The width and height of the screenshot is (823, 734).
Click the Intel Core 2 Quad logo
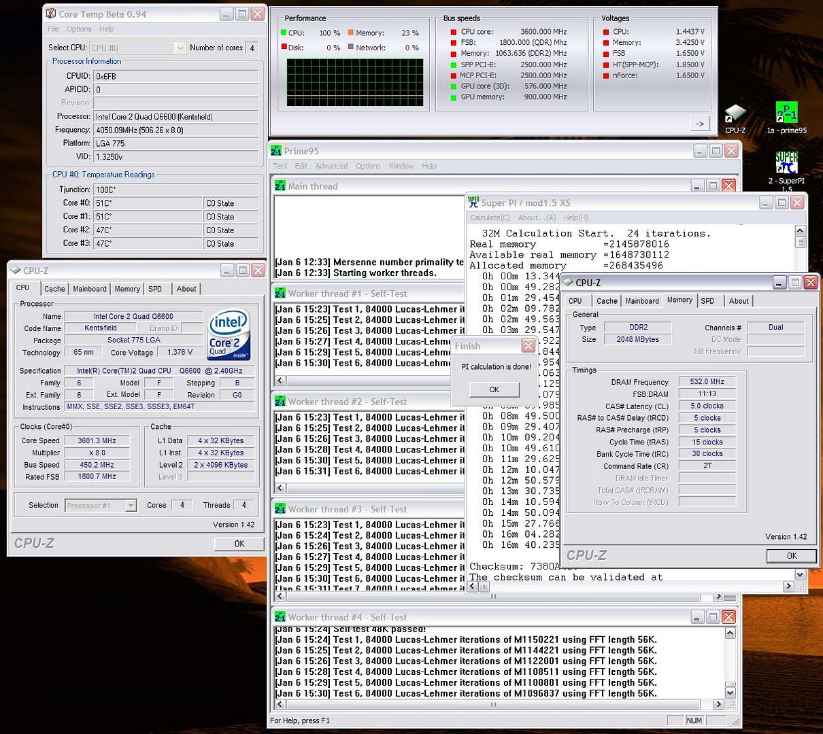click(x=229, y=334)
